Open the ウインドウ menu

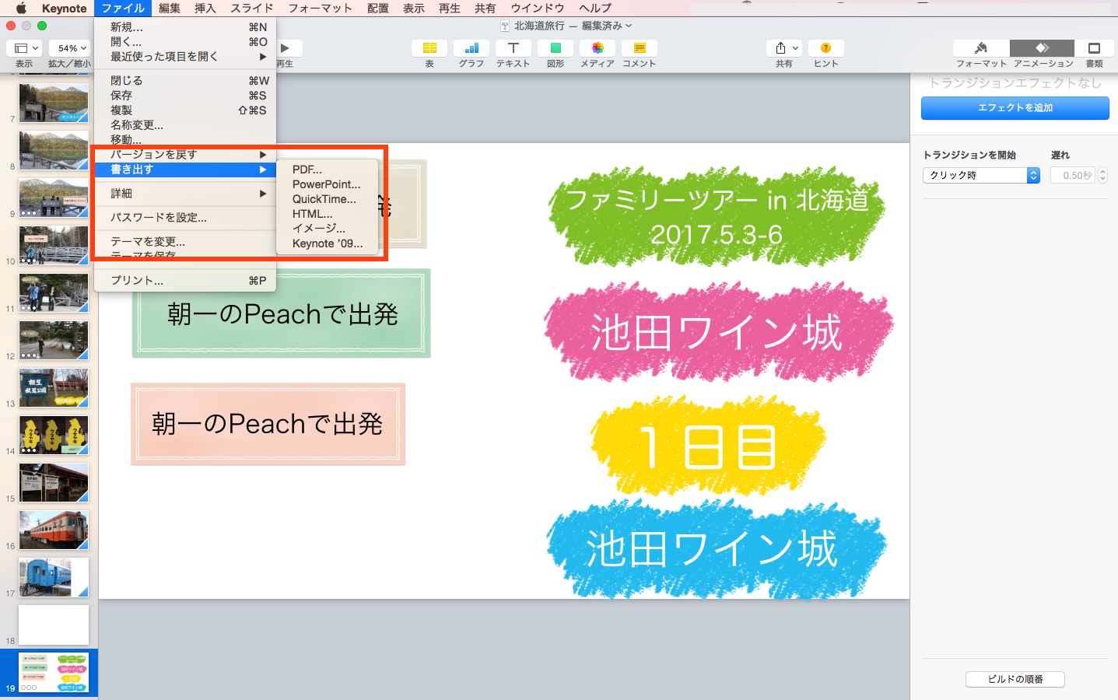click(538, 9)
